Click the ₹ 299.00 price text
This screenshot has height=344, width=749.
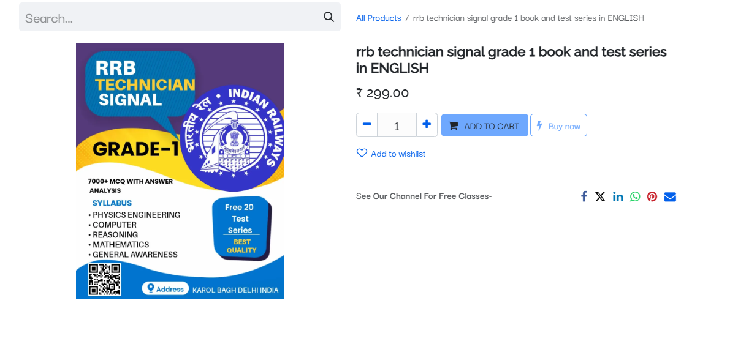[382, 93]
